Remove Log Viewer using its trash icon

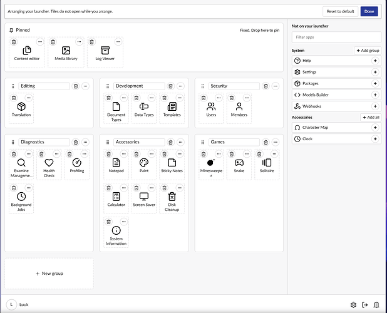pyautogui.click(x=92, y=42)
